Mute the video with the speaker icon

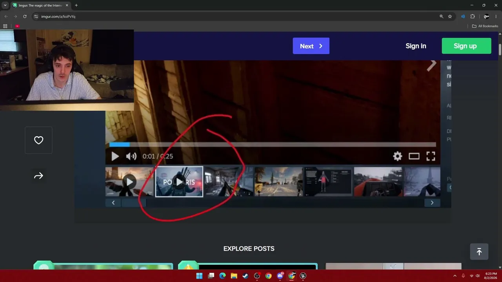(x=131, y=156)
